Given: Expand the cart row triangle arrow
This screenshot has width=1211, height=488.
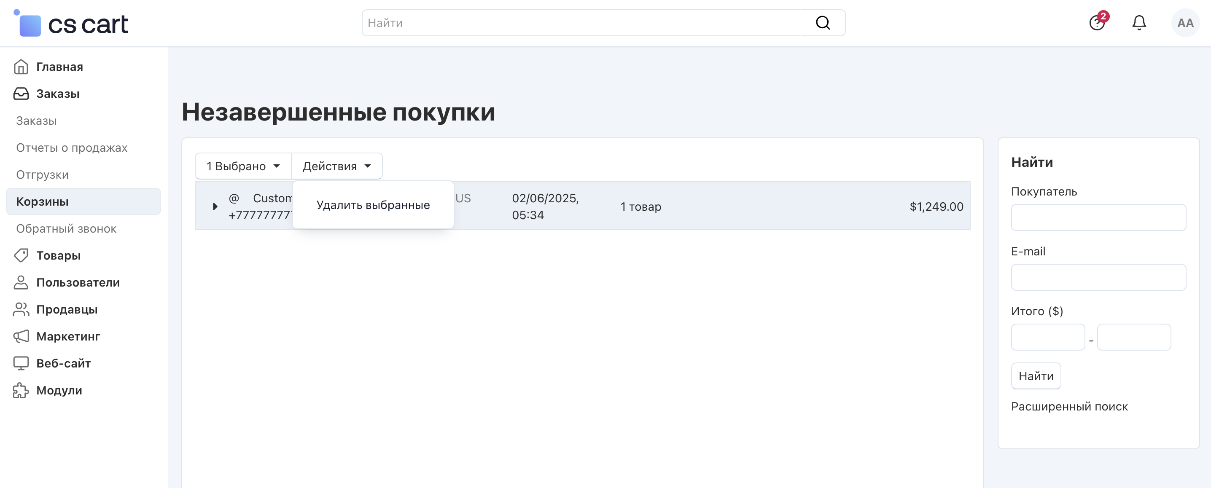Looking at the screenshot, I should (215, 206).
